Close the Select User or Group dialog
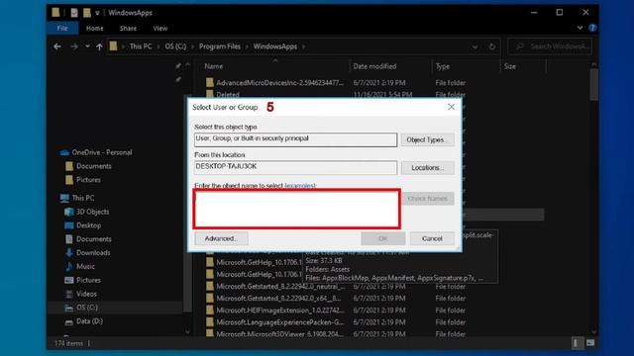Image resolution: width=634 pixels, height=356 pixels. pos(452,107)
